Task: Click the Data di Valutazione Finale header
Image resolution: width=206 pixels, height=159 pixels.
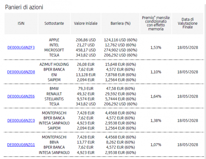Action: point(187,23)
